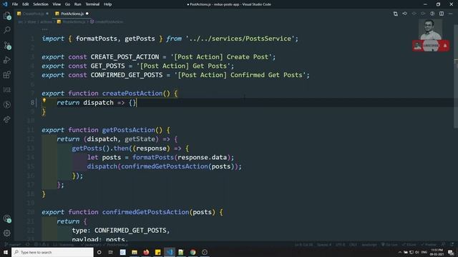Open the Selection menu
Screen dimensions: 458x257
41,4
